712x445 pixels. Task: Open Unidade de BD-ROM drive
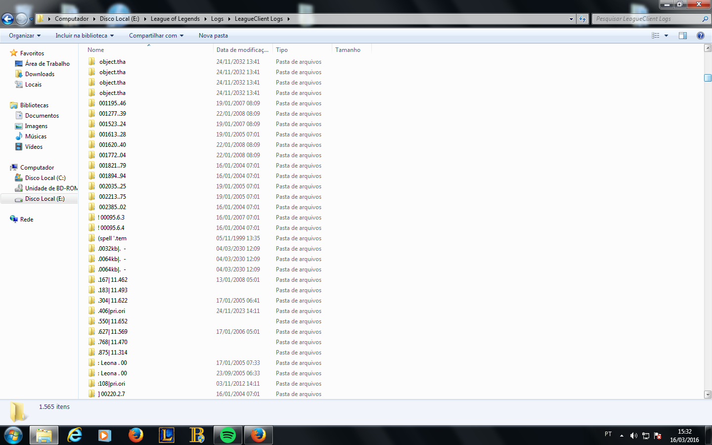click(51, 188)
